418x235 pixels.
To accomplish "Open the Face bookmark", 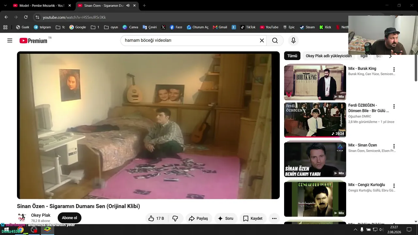I will pyautogui.click(x=176, y=27).
